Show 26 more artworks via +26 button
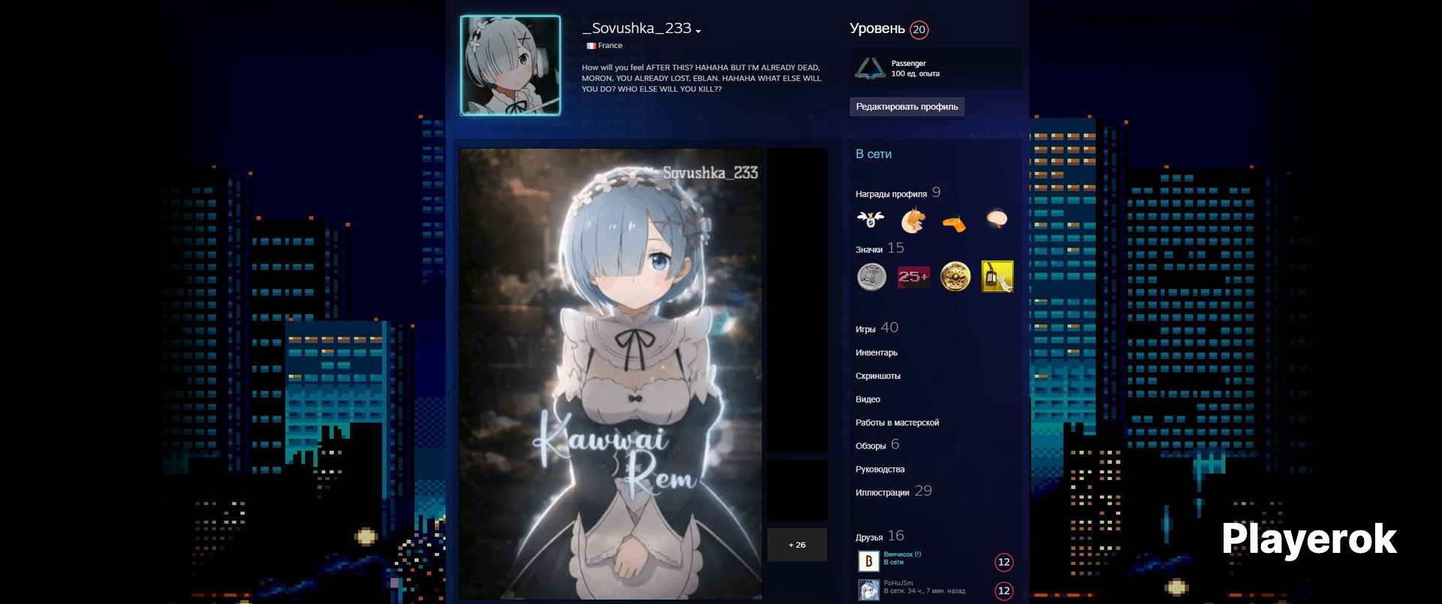 point(797,545)
